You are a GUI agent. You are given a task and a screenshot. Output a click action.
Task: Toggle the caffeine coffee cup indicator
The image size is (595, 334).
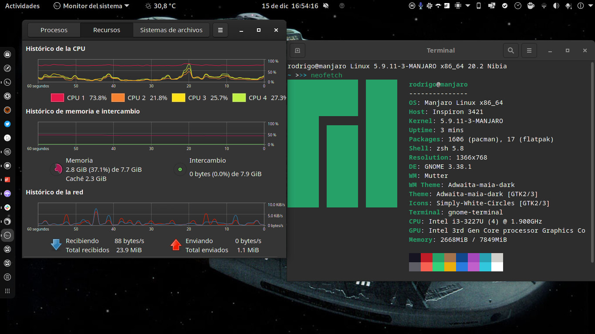pyautogui.click(x=531, y=6)
